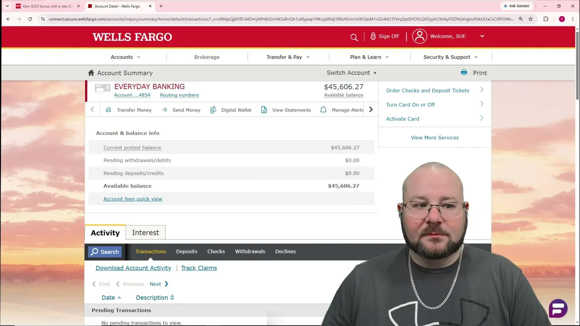Click the Print printer icon
This screenshot has height=326, width=580.
pyautogui.click(x=464, y=72)
